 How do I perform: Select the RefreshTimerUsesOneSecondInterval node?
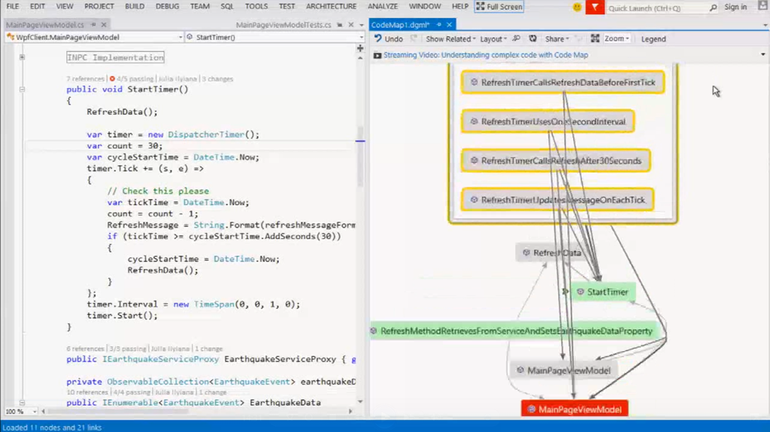point(547,122)
